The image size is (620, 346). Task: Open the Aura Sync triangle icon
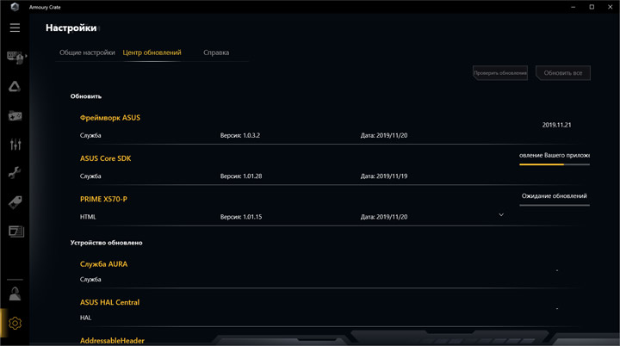click(x=15, y=87)
